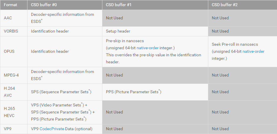
Task: Select the H.264 AVC format cell
Action: click(14, 92)
